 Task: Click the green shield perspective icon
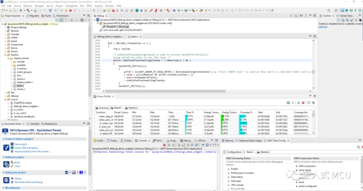(x=360, y=10)
